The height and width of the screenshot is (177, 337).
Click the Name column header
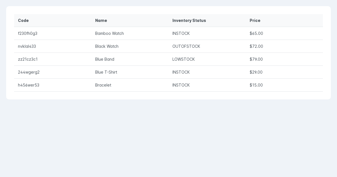click(x=130, y=21)
